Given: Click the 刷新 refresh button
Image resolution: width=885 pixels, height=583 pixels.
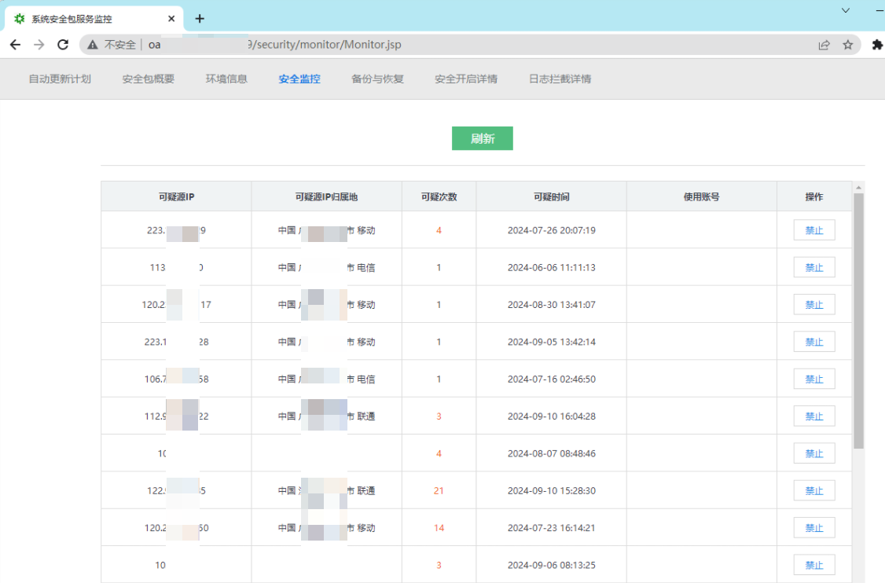Looking at the screenshot, I should coord(482,138).
